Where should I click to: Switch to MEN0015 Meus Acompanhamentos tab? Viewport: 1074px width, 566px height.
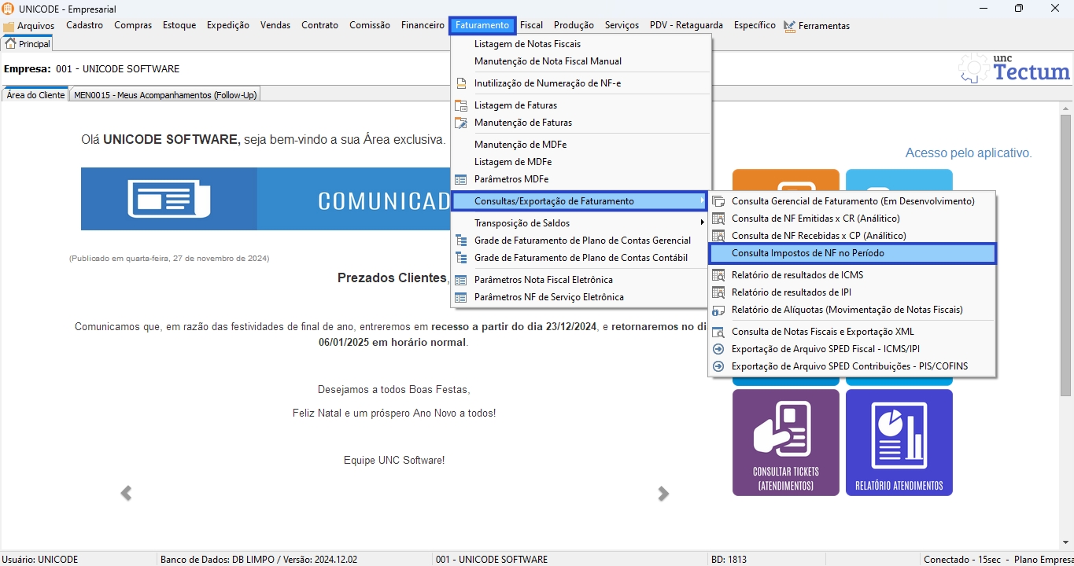(165, 95)
